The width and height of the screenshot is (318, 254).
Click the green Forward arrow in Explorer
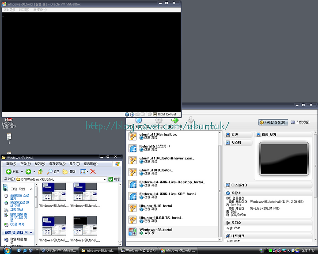[28, 172]
